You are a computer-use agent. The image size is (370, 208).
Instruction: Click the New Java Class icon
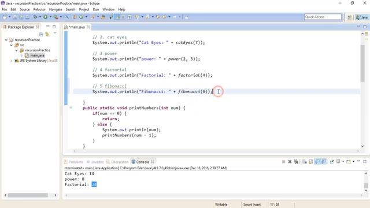[82, 17]
